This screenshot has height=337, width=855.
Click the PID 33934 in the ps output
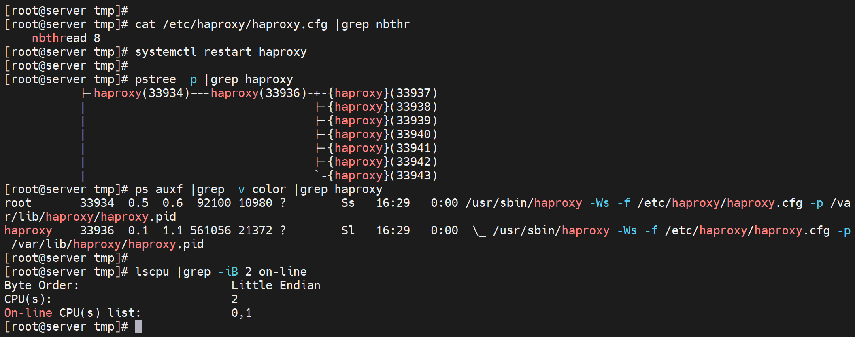point(97,203)
